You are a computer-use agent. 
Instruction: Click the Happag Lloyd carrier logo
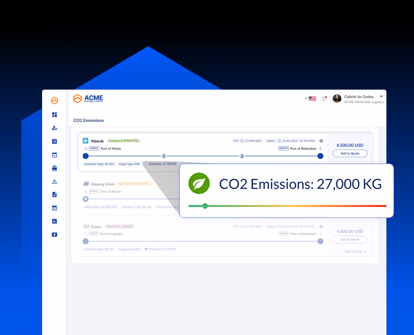coord(86,184)
